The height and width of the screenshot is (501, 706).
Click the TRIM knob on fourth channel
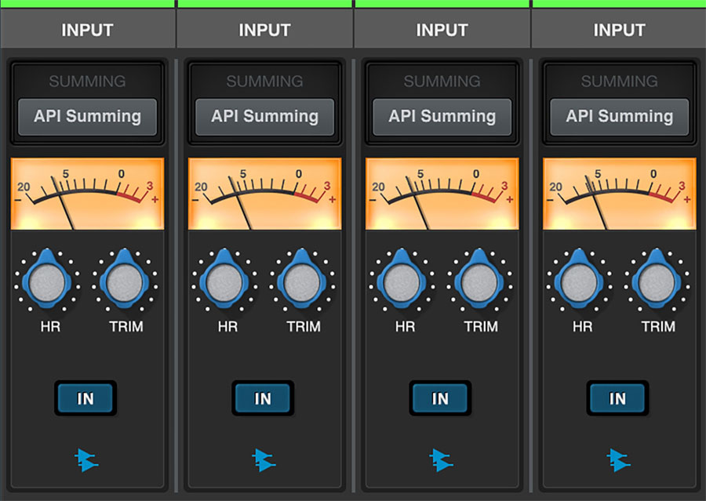(x=657, y=281)
